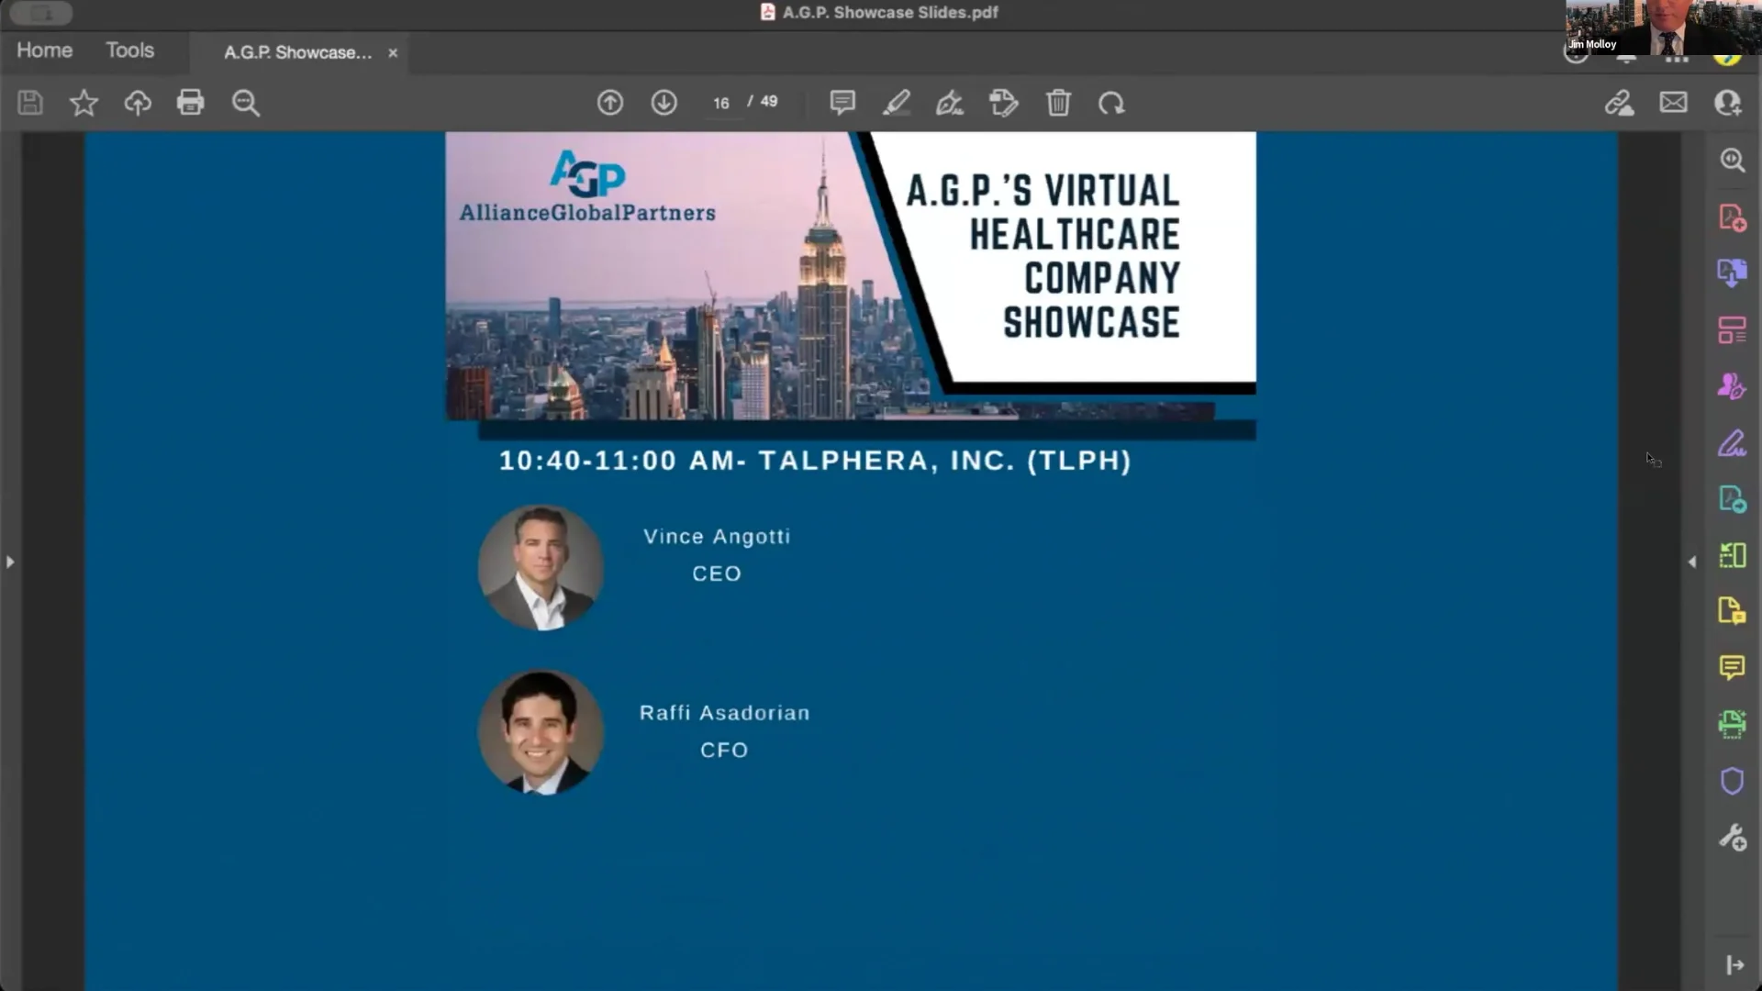Delete the current page
Image resolution: width=1762 pixels, height=991 pixels.
point(1059,103)
